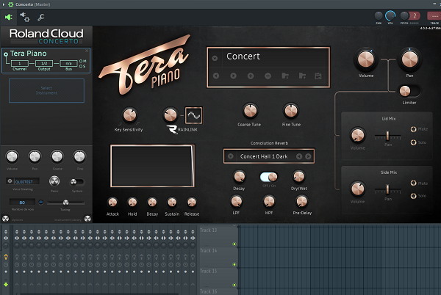
Task: Click the Lid Mix Pan slider
Action: coord(387,136)
